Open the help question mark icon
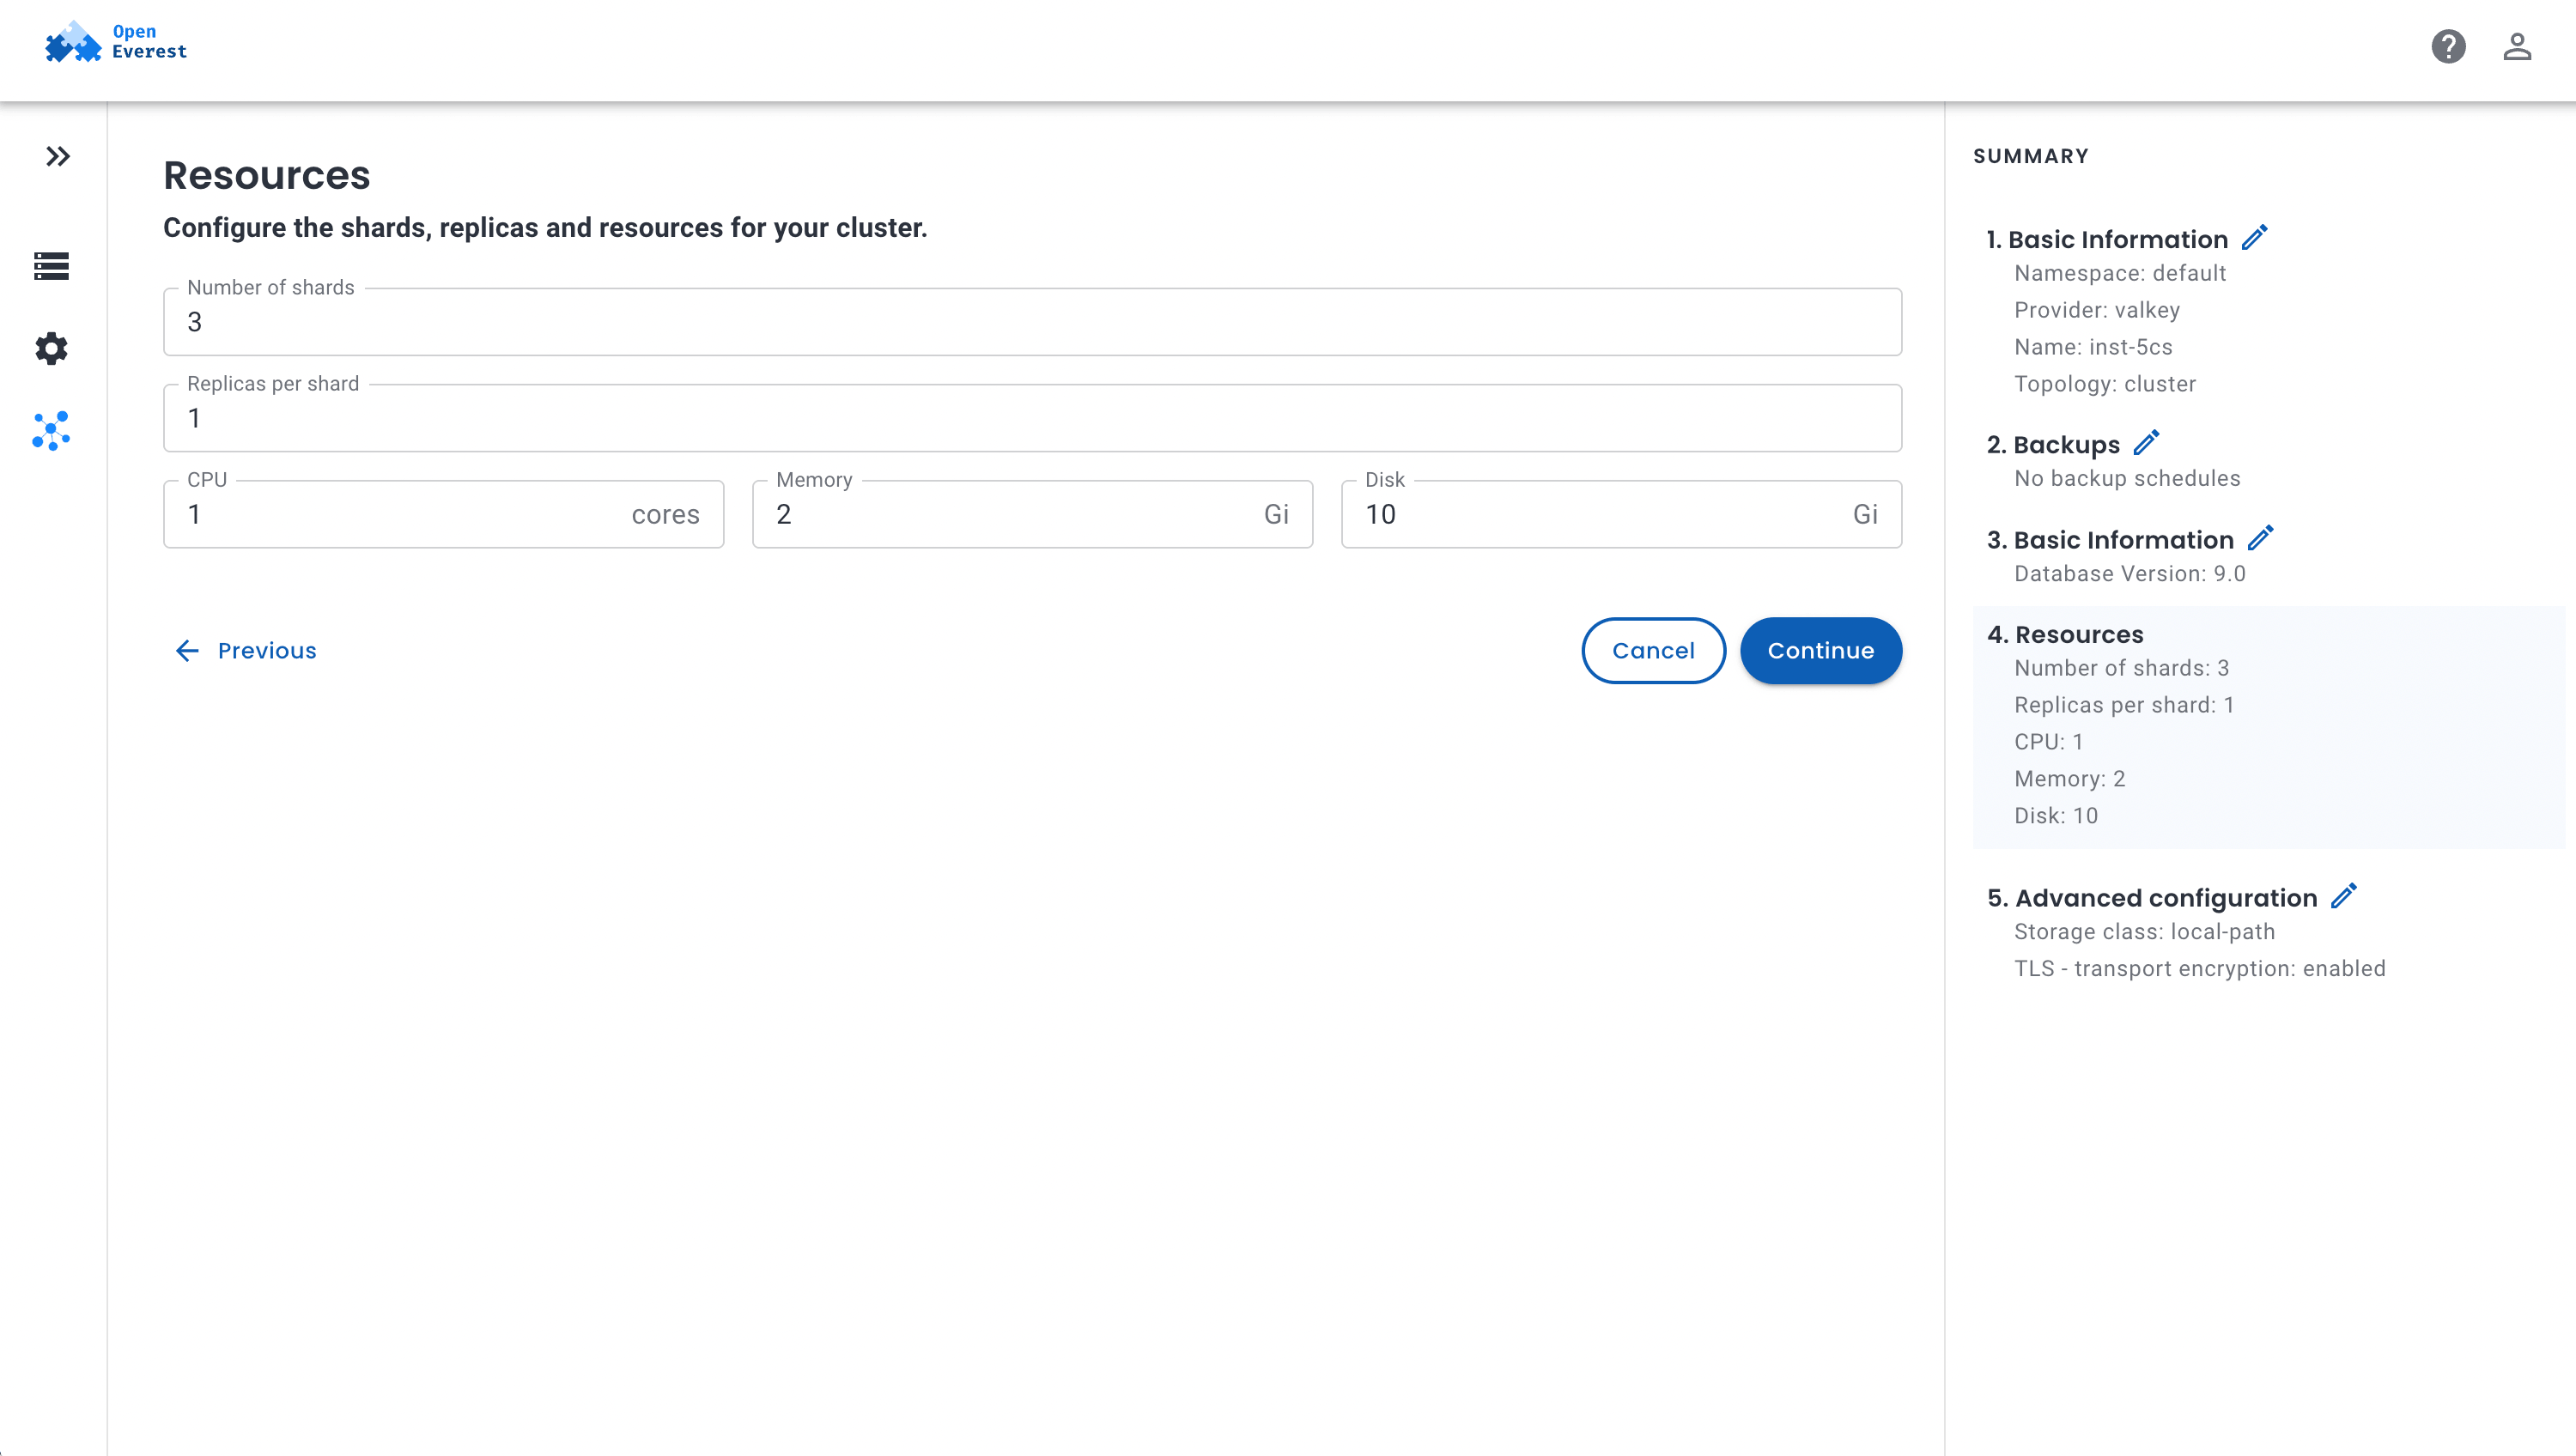Image resolution: width=2576 pixels, height=1456 pixels. click(2448, 47)
